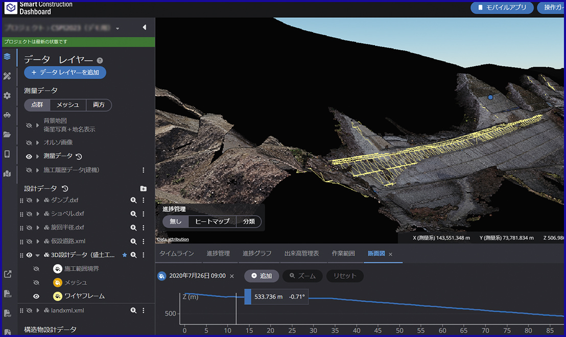This screenshot has height=337, width=566.
Task: Switch to the タイムライン tab
Action: pos(176,254)
